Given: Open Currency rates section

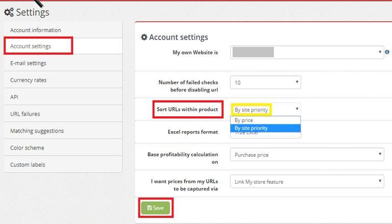Looking at the screenshot, I should click(63, 80).
